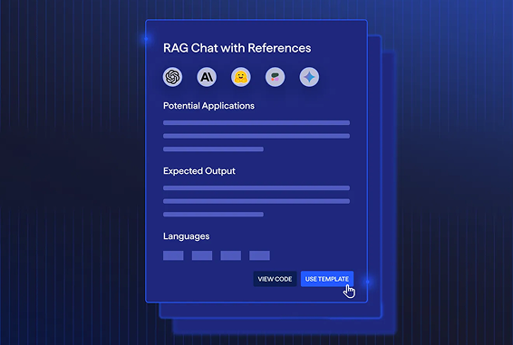The width and height of the screenshot is (513, 345).
Task: Select the Hugging Face emoji icon
Action: tap(241, 77)
